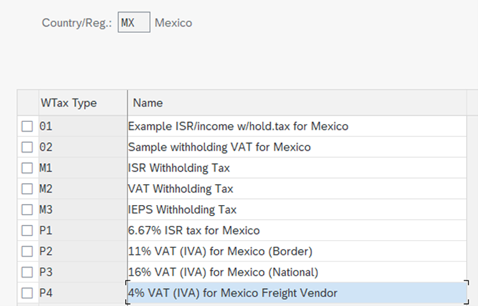Screen dimensions: 478x306
Task: Click the WTax Type column header
Action: (x=69, y=102)
